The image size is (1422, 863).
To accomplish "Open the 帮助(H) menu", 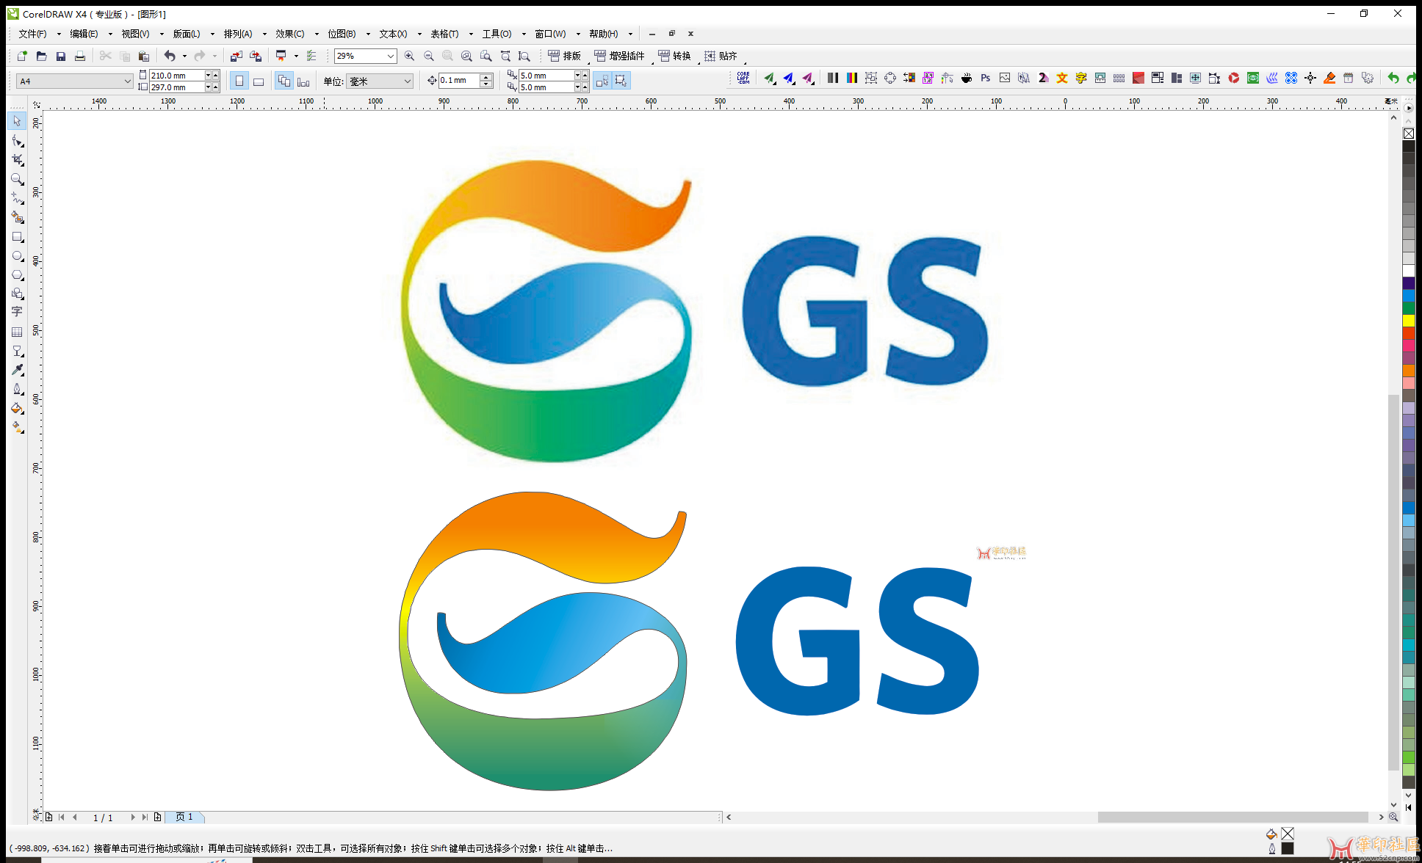I will click(603, 34).
